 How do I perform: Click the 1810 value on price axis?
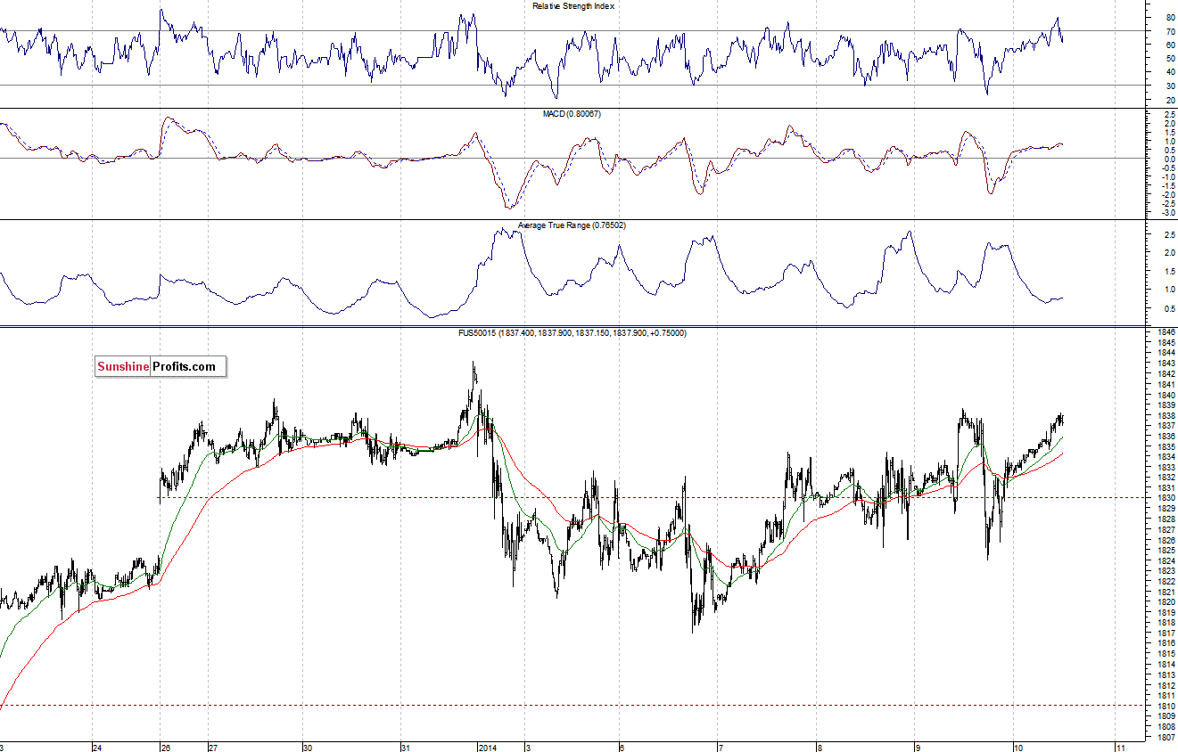[1166, 705]
